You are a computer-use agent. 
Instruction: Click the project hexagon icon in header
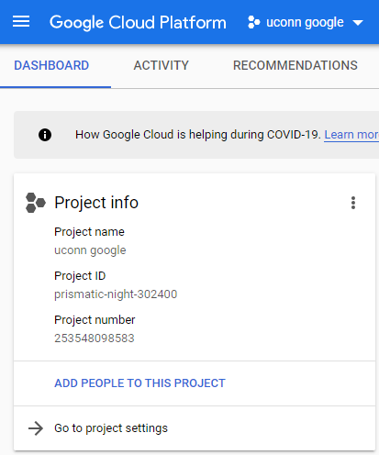254,22
